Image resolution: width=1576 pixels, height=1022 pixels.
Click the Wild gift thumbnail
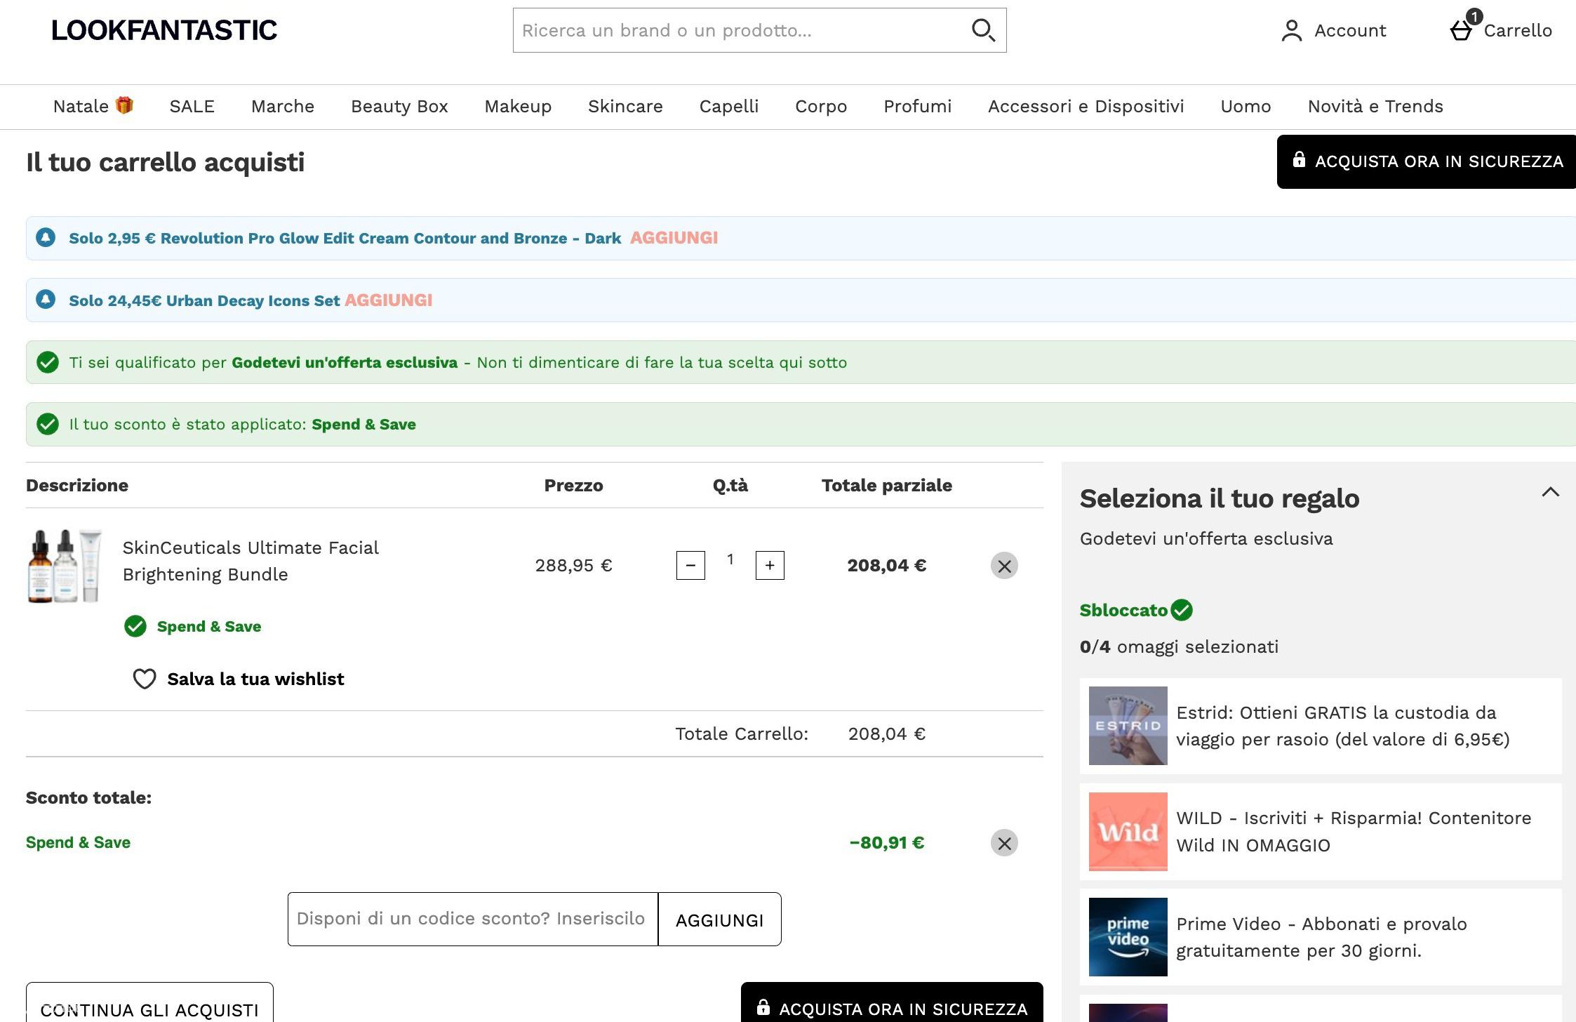click(x=1128, y=832)
